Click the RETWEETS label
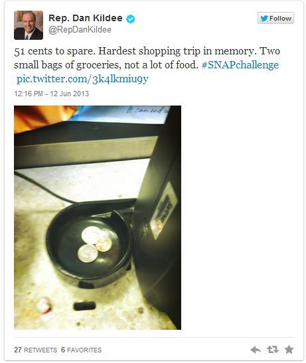This screenshot has height=363, width=306. coord(40,350)
